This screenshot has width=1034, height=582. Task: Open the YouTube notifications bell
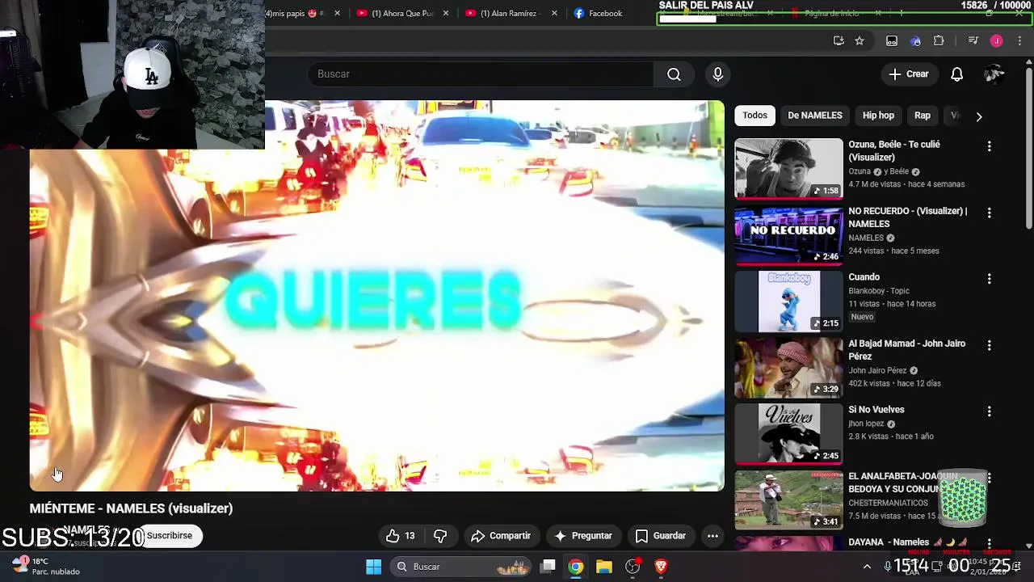tap(956, 74)
